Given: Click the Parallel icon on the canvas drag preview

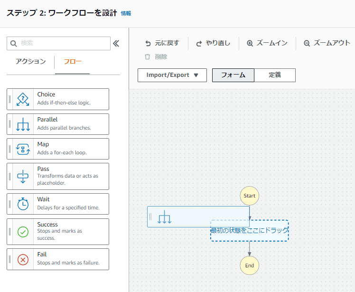Looking at the screenshot, I should click(x=164, y=217).
